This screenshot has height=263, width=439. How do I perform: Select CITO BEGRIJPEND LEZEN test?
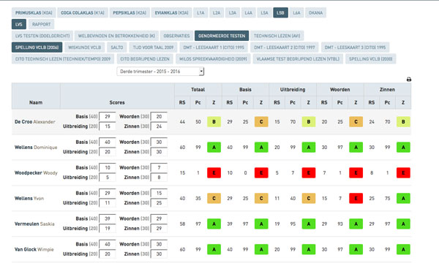[145, 58]
